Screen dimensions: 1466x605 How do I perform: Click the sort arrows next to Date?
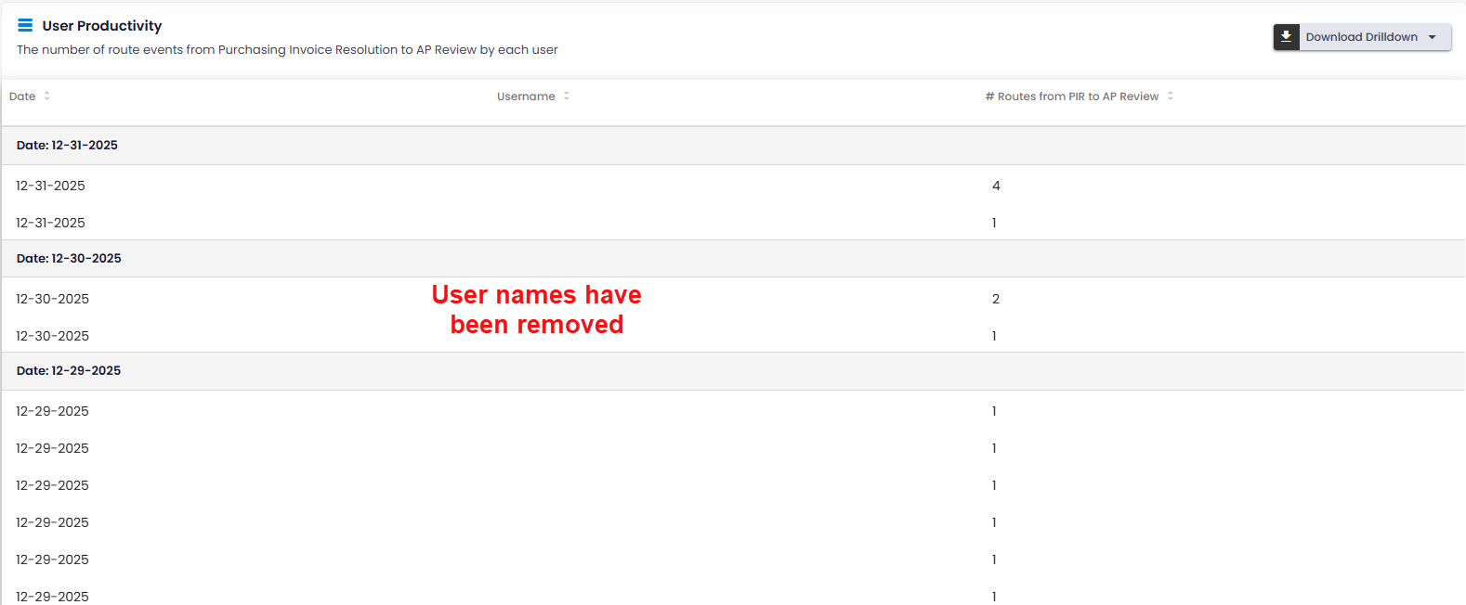(x=47, y=97)
